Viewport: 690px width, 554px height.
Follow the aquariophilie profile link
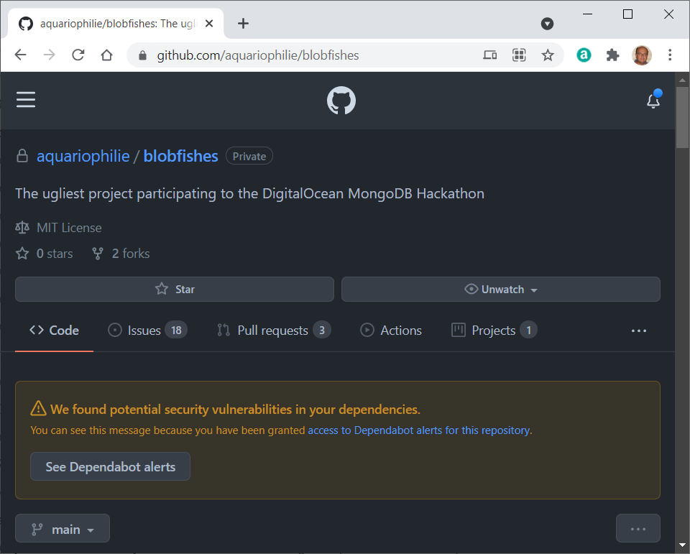point(83,155)
